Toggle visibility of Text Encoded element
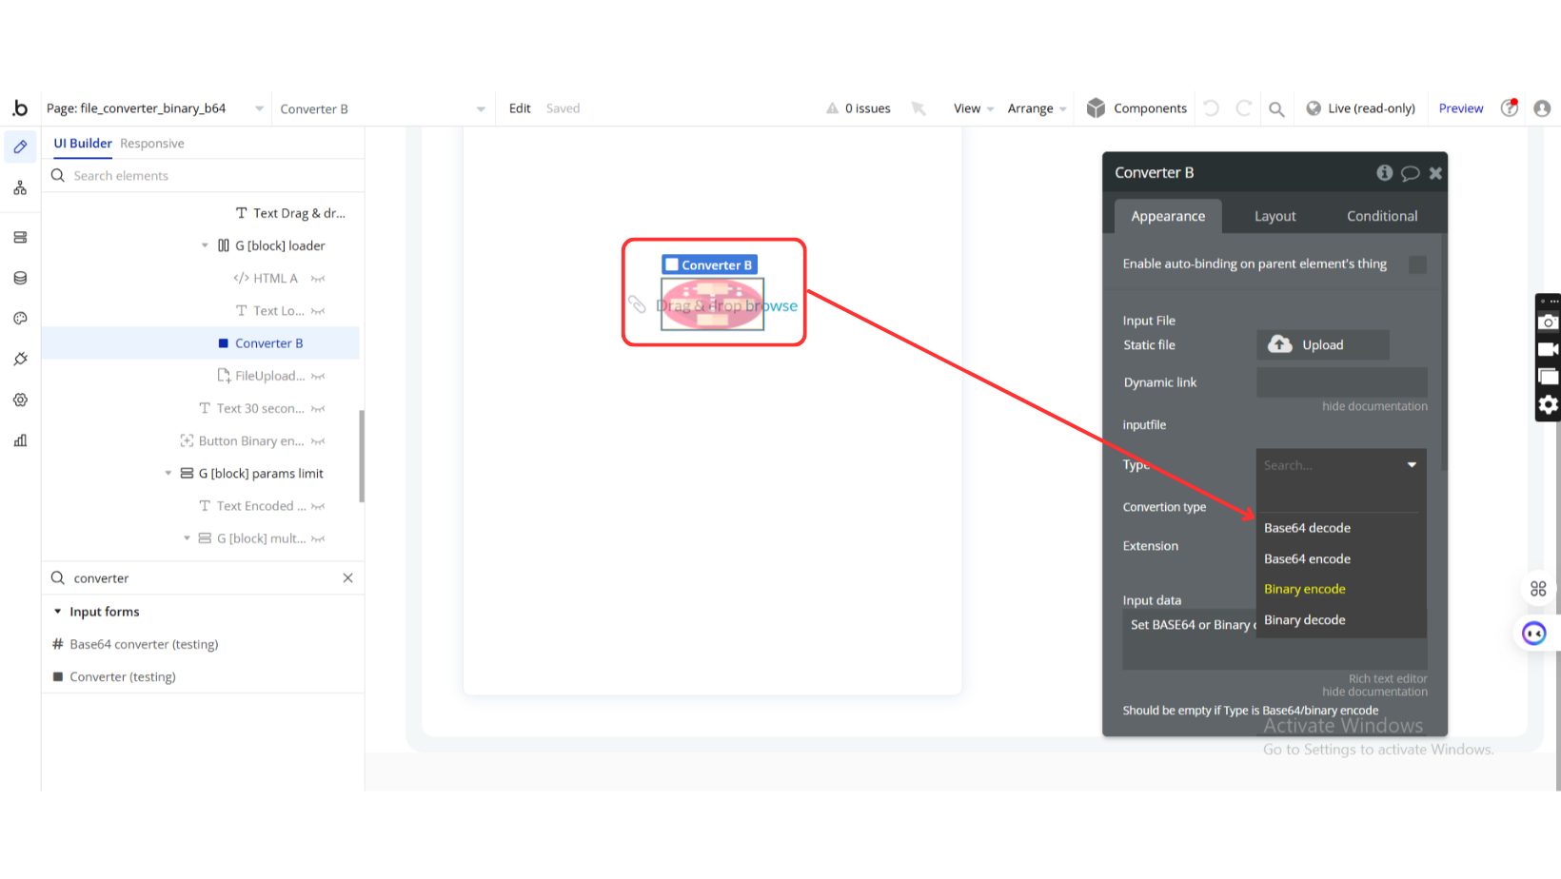This screenshot has height=879, width=1561. click(x=318, y=506)
